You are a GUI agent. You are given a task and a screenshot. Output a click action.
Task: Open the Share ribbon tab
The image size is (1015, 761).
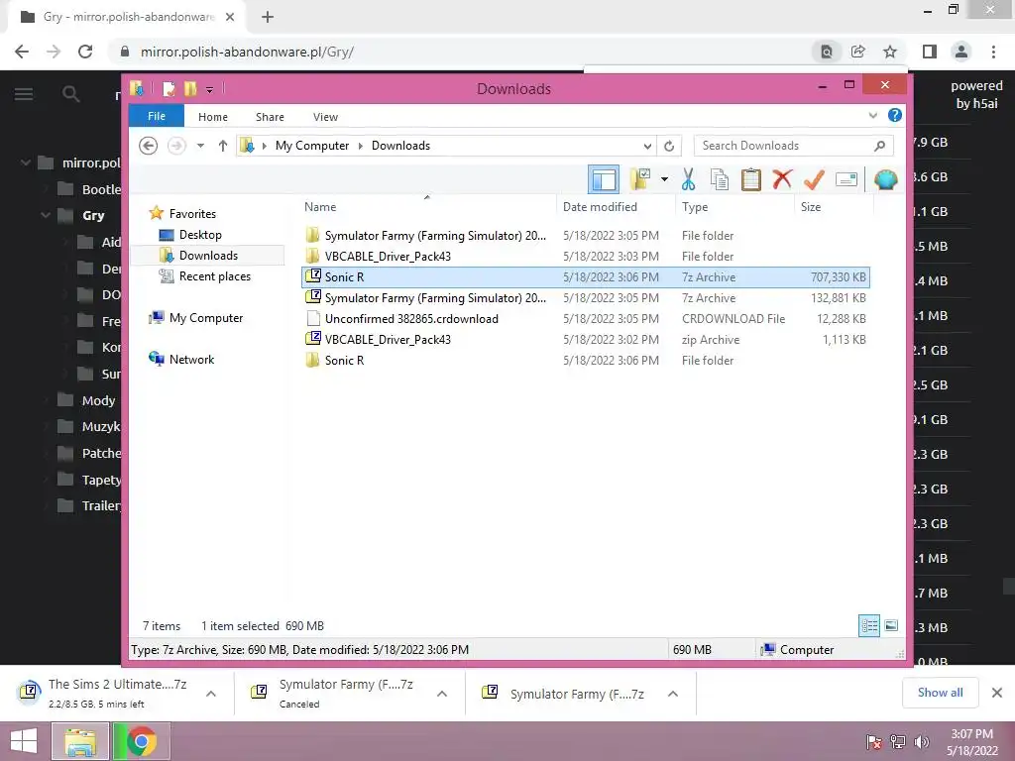click(270, 117)
